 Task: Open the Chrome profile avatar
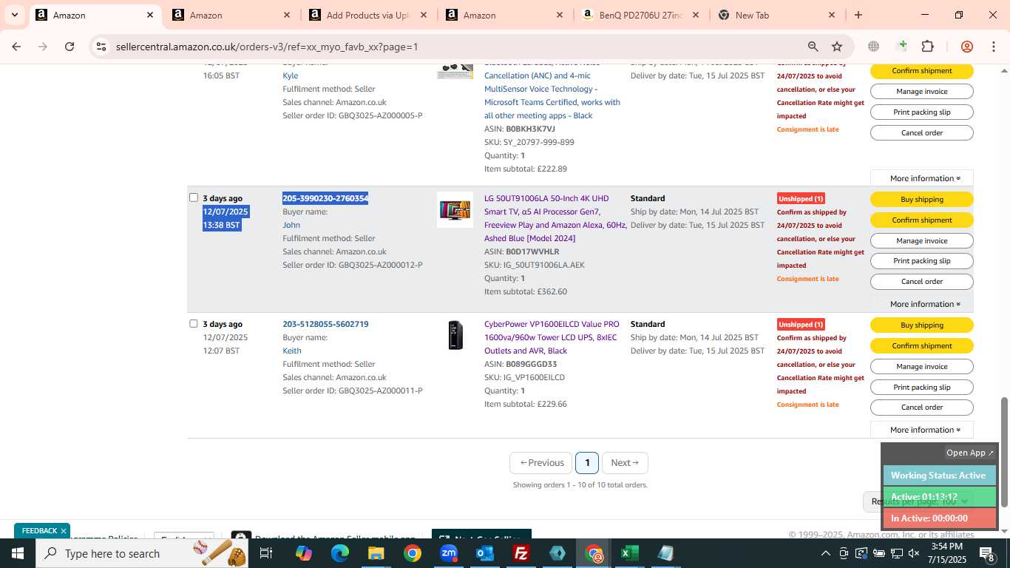[966, 47]
